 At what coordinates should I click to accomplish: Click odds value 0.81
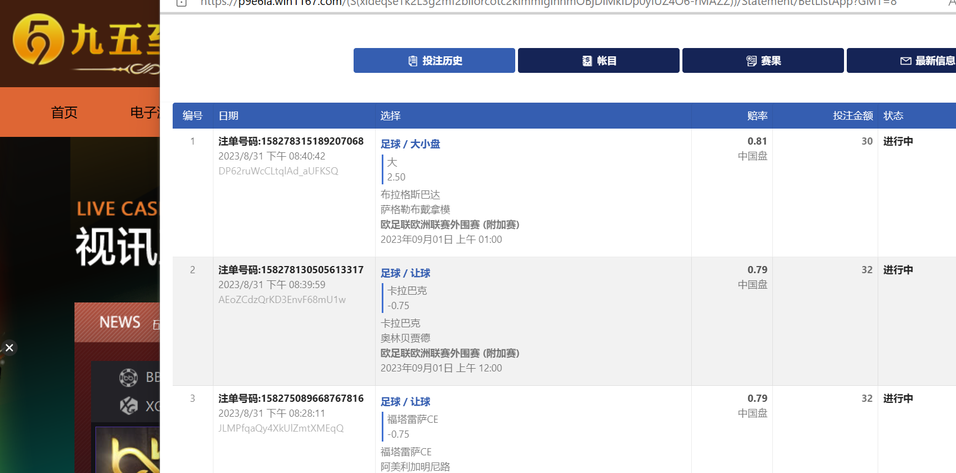(757, 141)
